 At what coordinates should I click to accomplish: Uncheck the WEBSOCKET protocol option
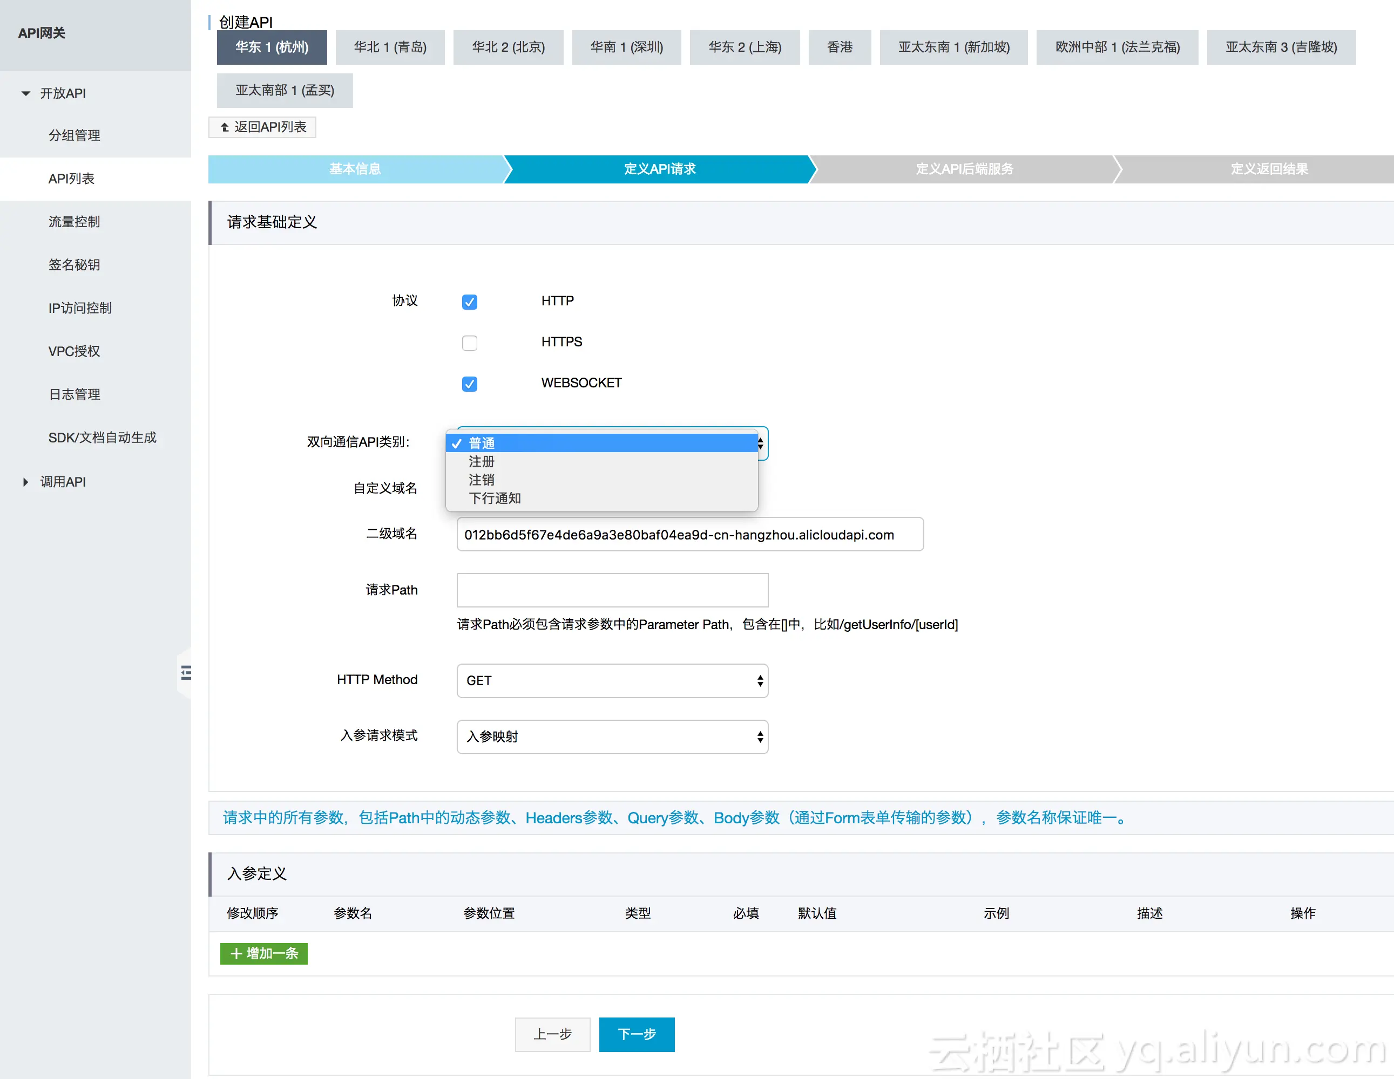[469, 384]
